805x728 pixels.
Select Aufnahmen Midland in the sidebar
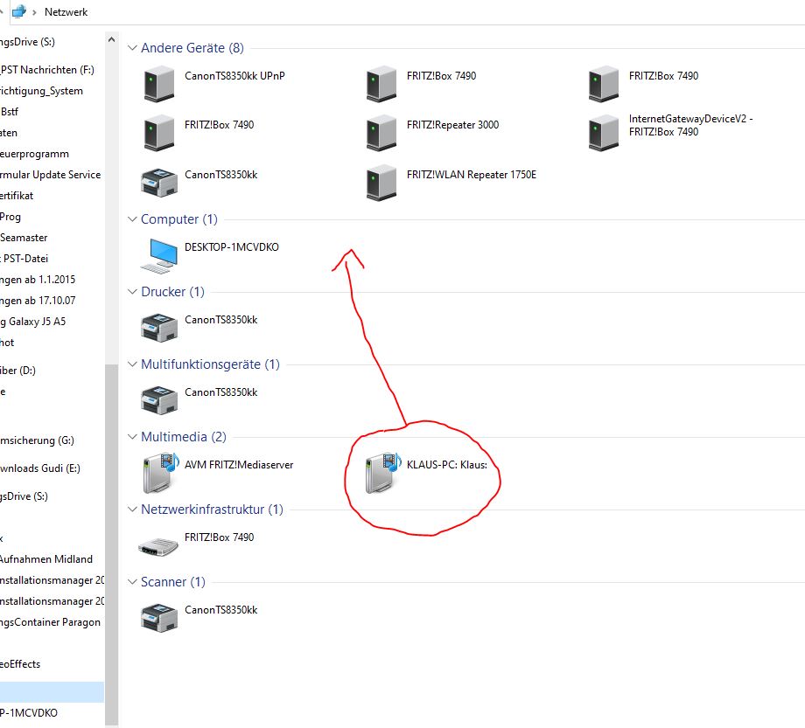coord(46,559)
